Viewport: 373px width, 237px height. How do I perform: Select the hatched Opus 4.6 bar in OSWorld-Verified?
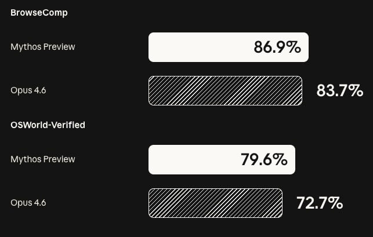[x=215, y=203]
